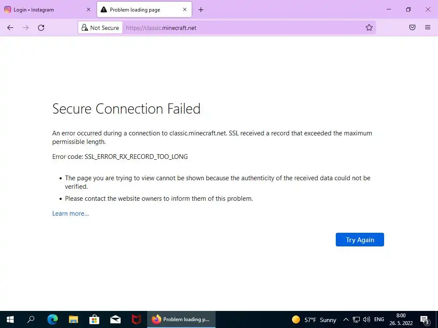Open the volume control in the tray

click(367, 319)
